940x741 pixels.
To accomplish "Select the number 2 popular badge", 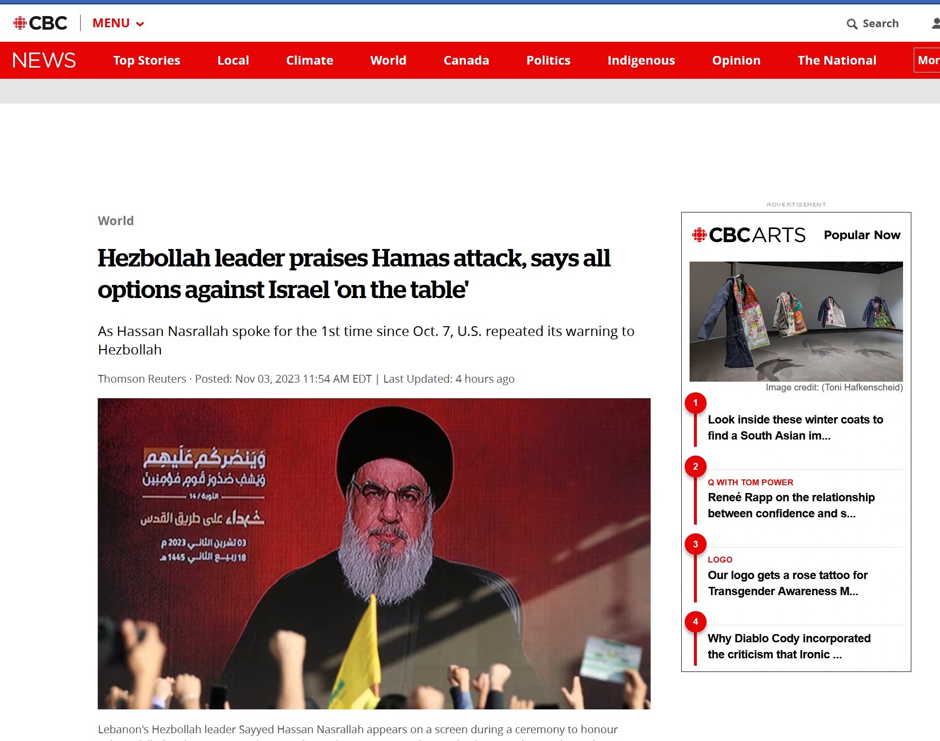I will pyautogui.click(x=695, y=466).
